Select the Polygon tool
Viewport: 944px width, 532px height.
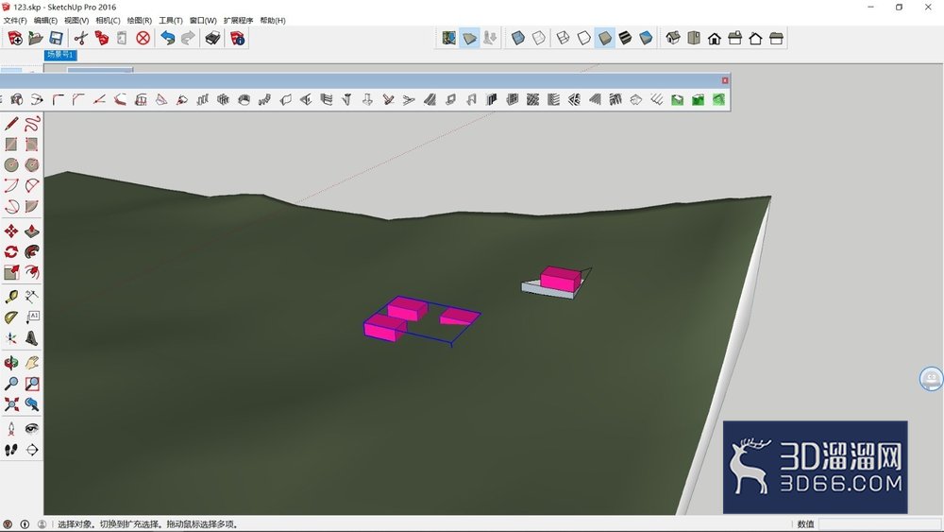pos(32,164)
